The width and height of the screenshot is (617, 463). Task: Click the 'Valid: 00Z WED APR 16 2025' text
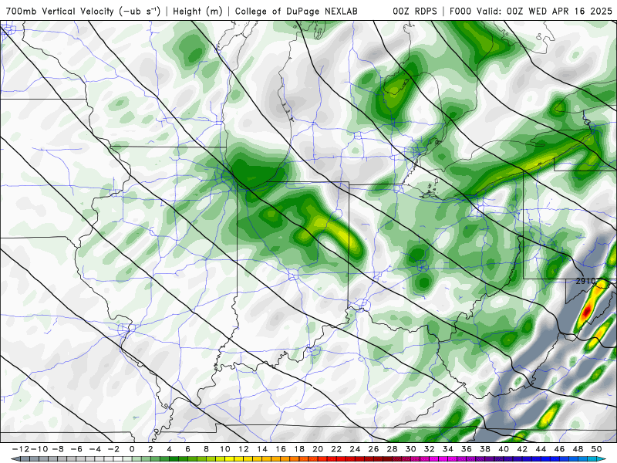tap(545, 11)
